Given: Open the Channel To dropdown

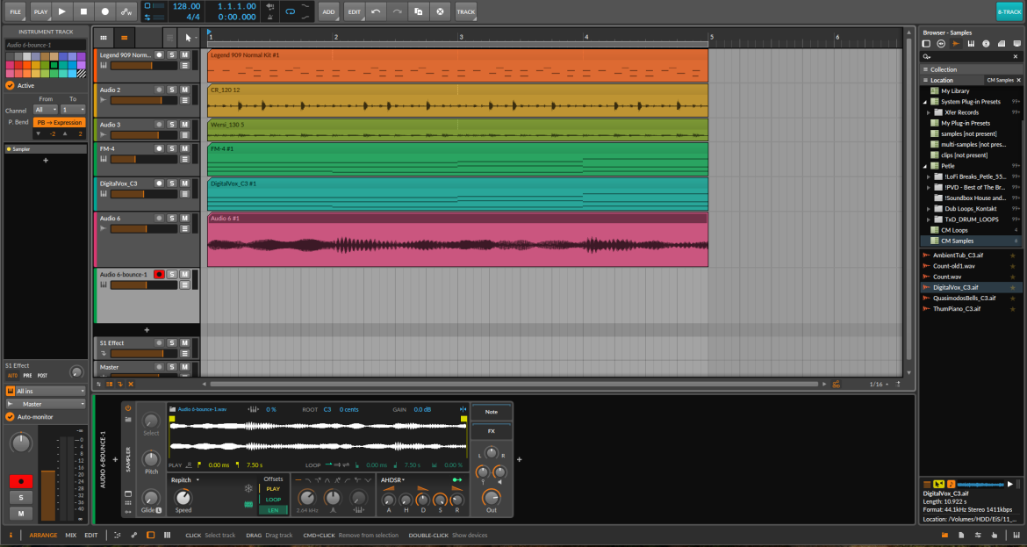Looking at the screenshot, I should click(73, 110).
